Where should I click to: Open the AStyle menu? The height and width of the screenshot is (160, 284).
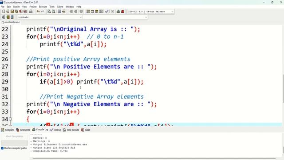click(x=60, y=7)
